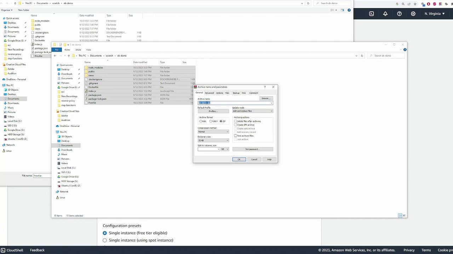Click the up arrow in the back file dialog
Screen dimensions: 453x254
[x=15, y=3]
